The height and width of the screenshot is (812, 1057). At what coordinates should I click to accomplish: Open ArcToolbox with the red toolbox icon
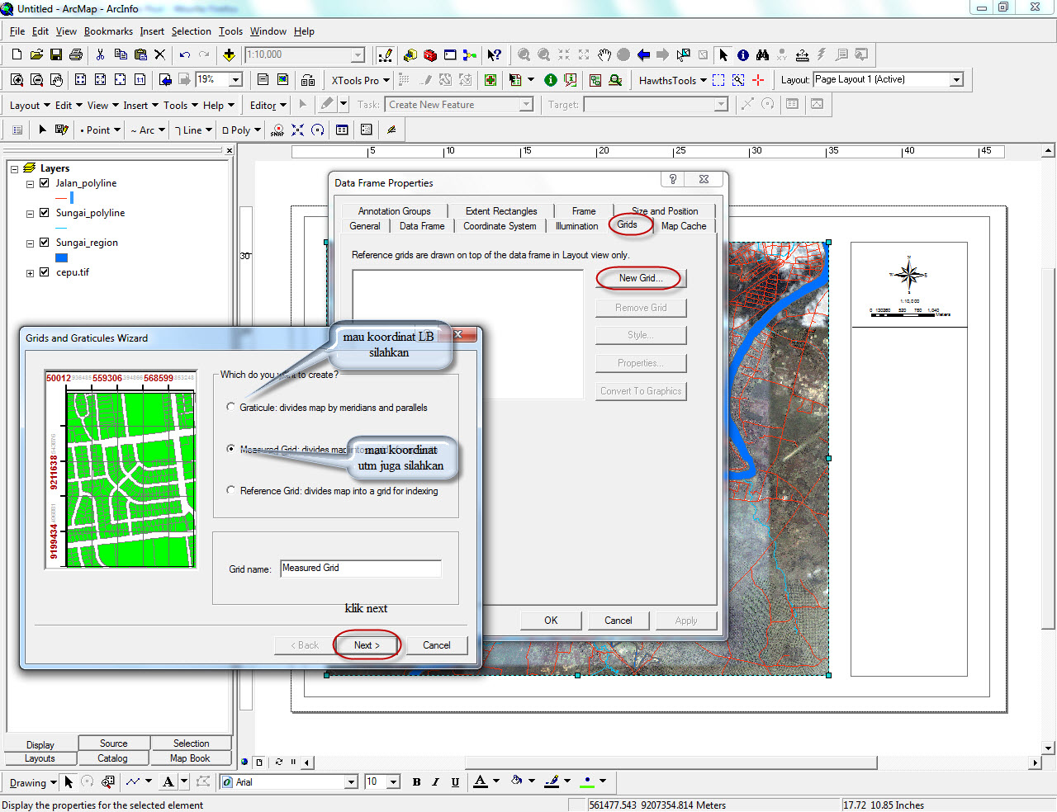[x=429, y=55]
